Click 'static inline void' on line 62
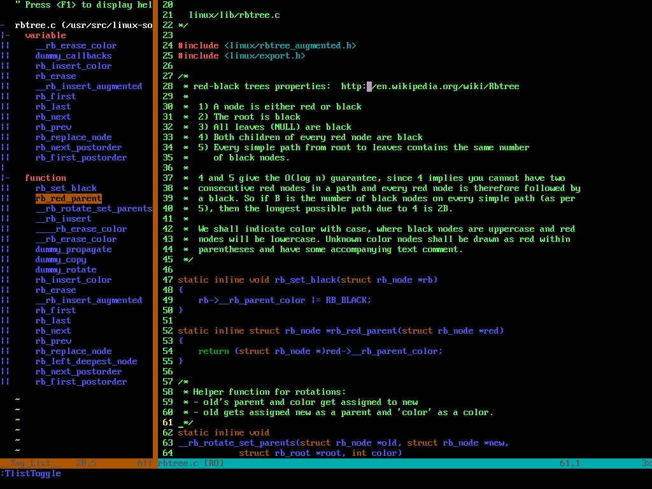Screen dimensions: 652x489 pos(223,433)
